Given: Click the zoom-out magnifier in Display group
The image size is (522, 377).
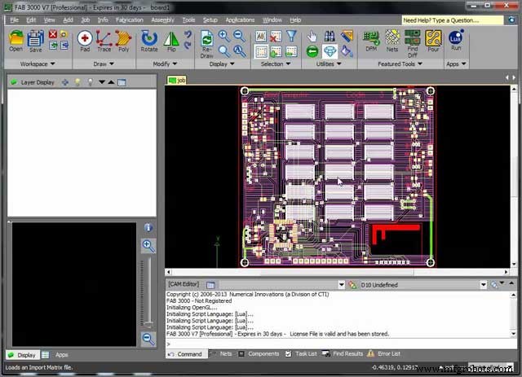Looking at the screenshot, I should click(239, 36).
